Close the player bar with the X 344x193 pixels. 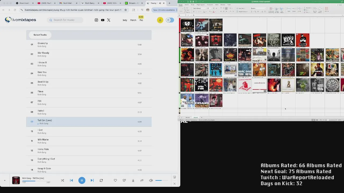click(174, 184)
